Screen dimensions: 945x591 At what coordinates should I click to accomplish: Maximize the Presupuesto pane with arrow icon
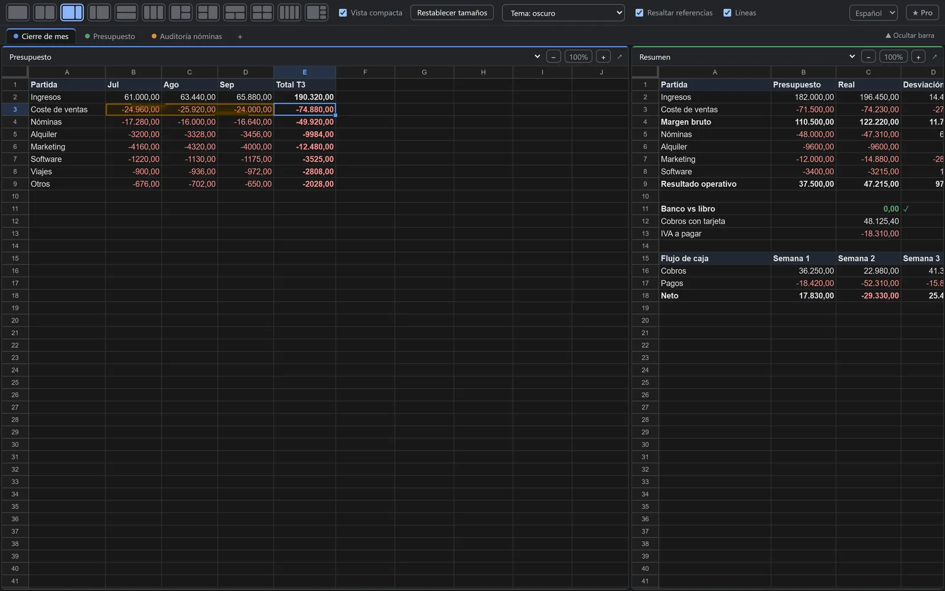click(x=620, y=57)
